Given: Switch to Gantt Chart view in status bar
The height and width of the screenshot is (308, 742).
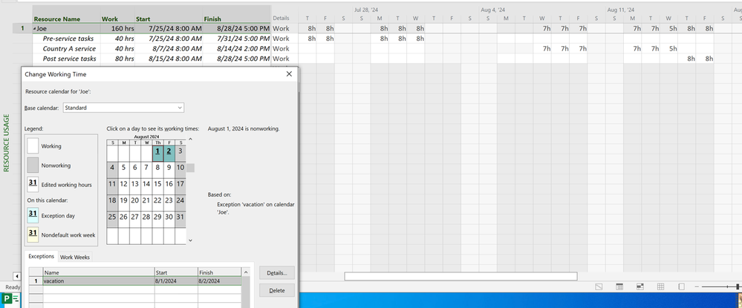Looking at the screenshot, I should point(598,286).
